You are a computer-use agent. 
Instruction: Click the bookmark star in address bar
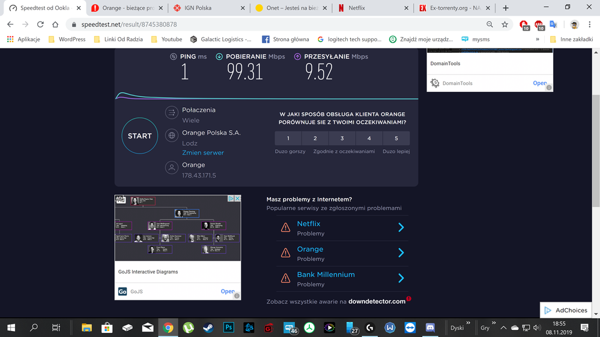click(x=505, y=25)
